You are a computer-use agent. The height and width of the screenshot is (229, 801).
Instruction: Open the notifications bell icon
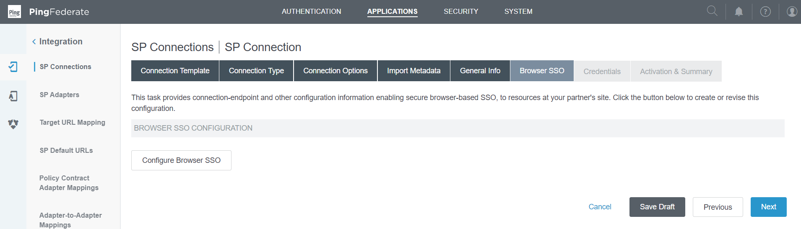point(739,12)
